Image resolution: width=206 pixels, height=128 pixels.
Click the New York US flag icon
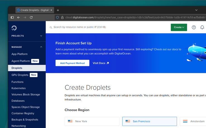click(70, 121)
